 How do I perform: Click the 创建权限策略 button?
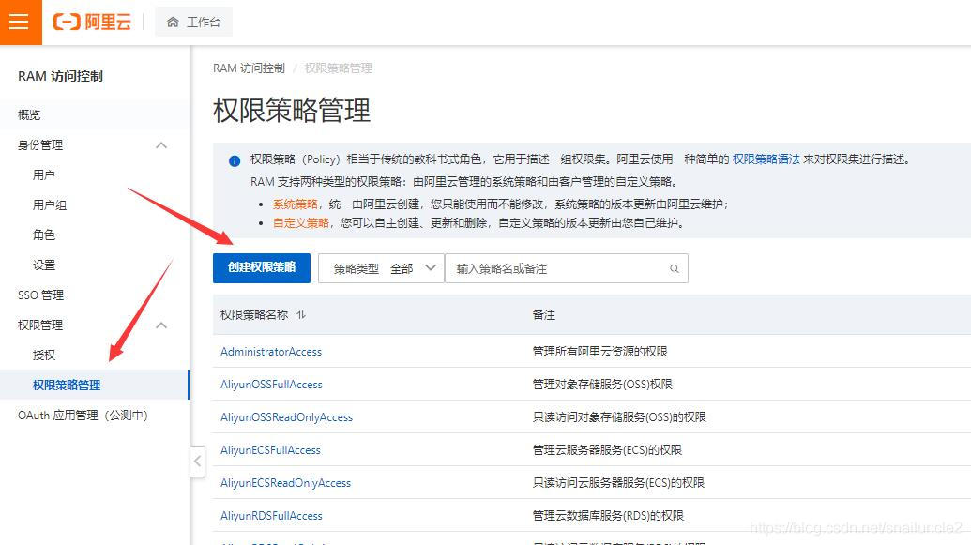262,268
